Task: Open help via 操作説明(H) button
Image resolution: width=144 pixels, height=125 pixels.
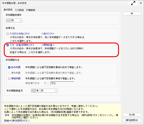Action: pos(132,120)
